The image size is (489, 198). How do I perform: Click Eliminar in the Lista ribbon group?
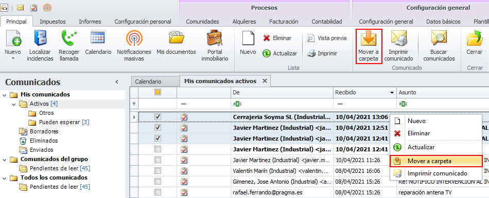click(277, 38)
